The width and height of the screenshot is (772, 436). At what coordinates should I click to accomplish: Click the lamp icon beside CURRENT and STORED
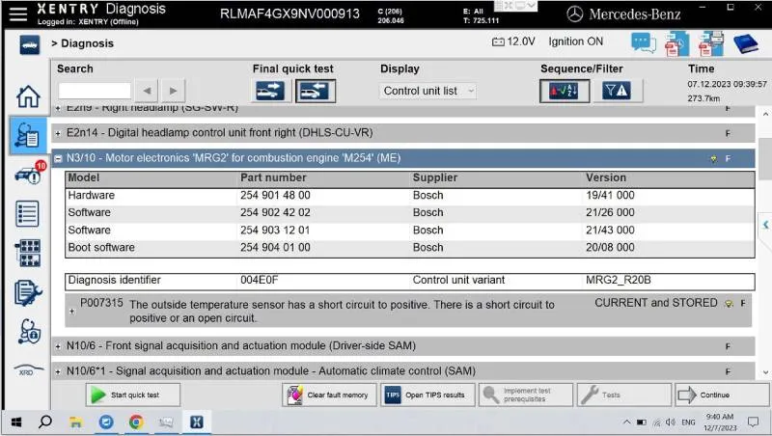point(730,304)
